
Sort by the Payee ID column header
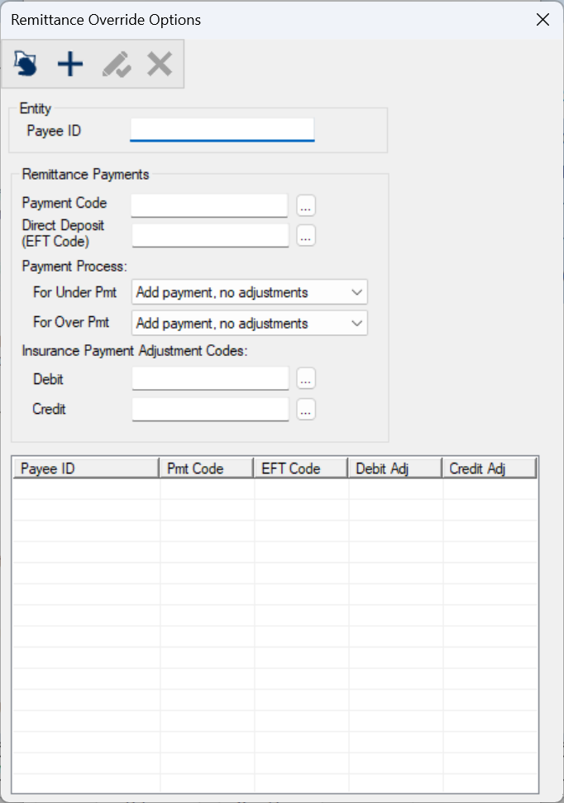click(86, 469)
